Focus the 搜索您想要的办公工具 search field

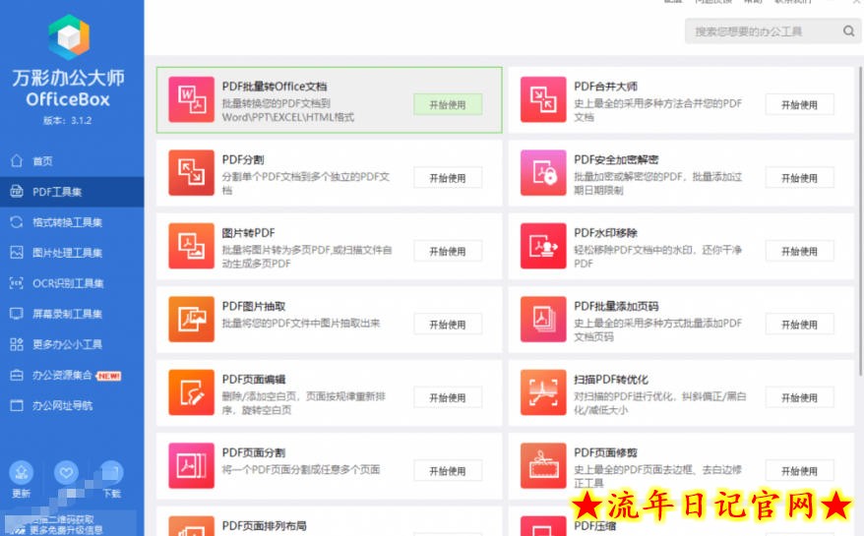tap(772, 31)
